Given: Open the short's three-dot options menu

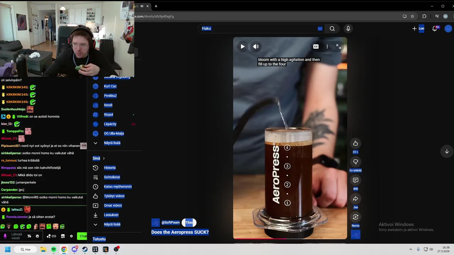Looking at the screenshot, I should [x=327, y=46].
